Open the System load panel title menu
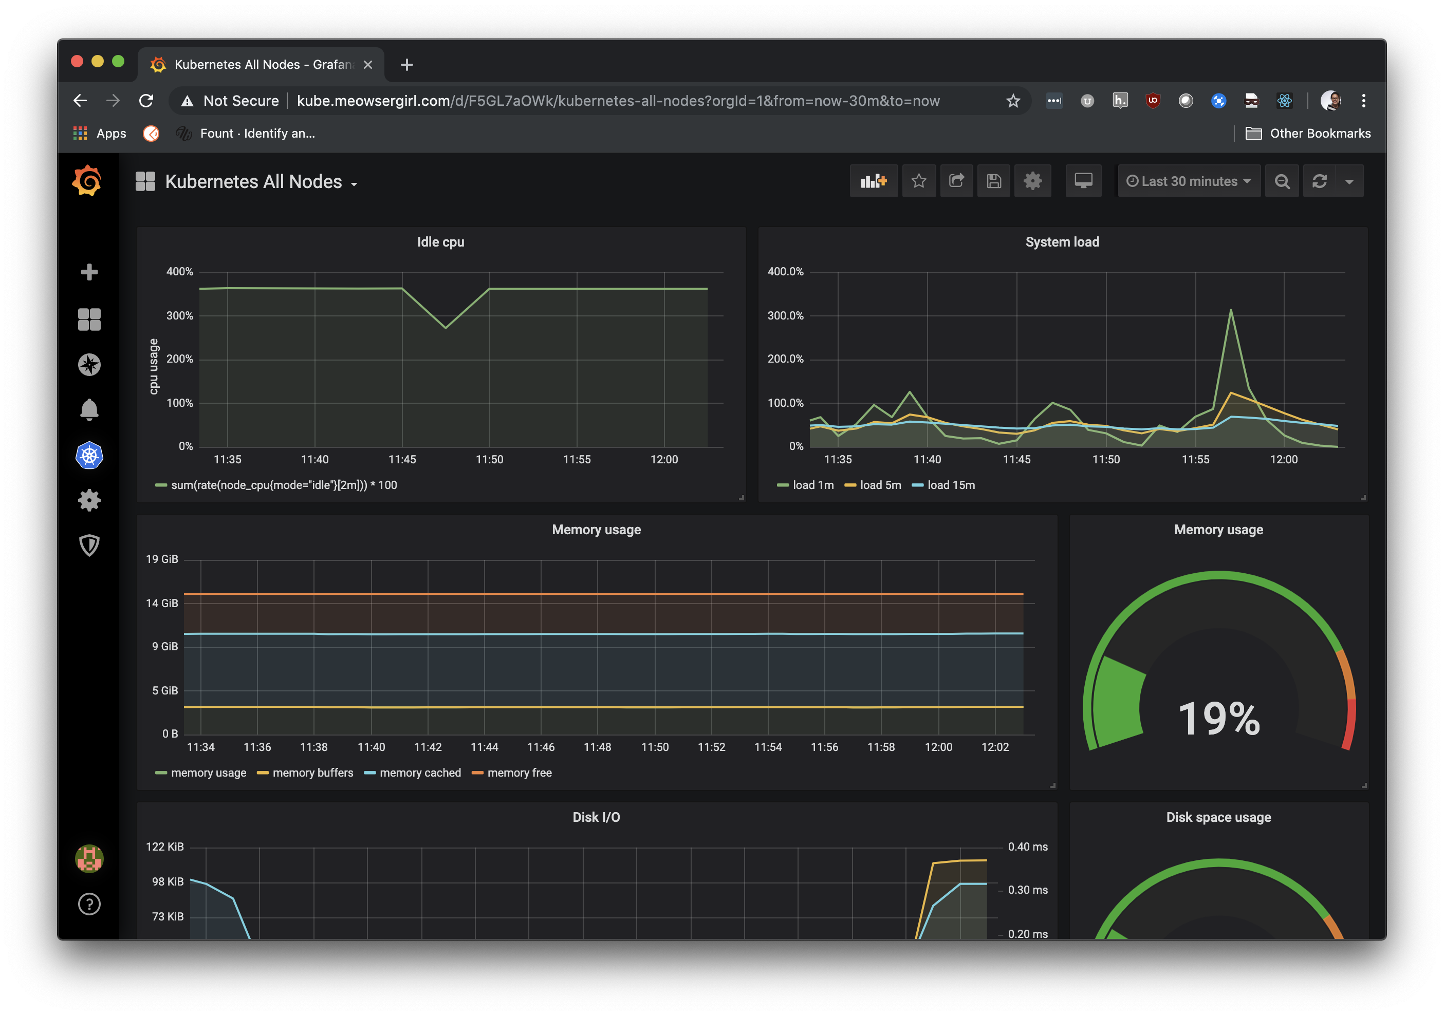The height and width of the screenshot is (1016, 1444). pyautogui.click(x=1062, y=242)
